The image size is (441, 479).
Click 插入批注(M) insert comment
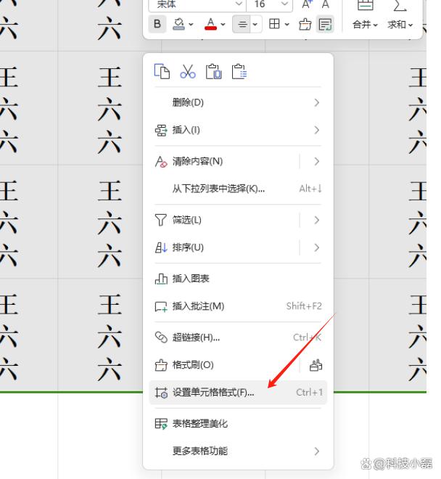pos(238,306)
